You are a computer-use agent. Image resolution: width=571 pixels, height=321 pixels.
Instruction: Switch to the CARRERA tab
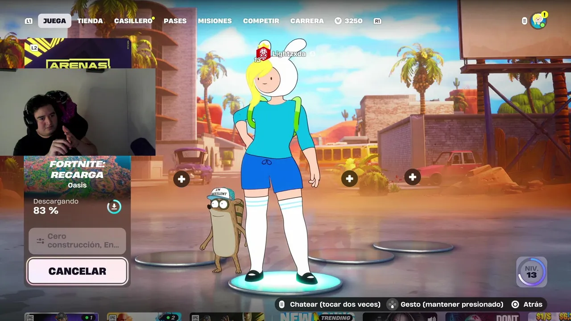point(307,21)
